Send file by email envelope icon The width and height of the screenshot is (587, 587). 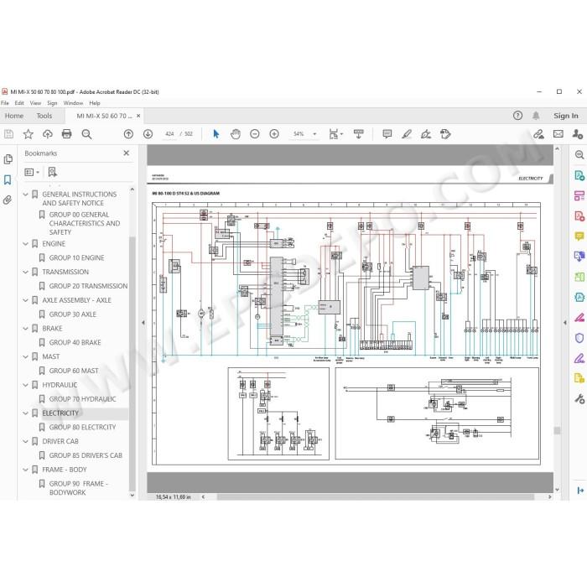558,133
